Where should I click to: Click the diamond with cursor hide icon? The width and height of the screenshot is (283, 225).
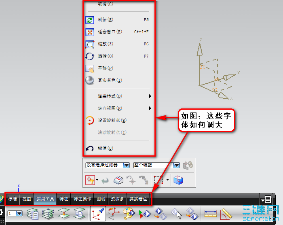(x=176, y=214)
